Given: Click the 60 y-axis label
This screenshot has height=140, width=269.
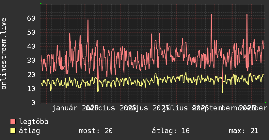Looking at the screenshot, I should click(31, 18).
